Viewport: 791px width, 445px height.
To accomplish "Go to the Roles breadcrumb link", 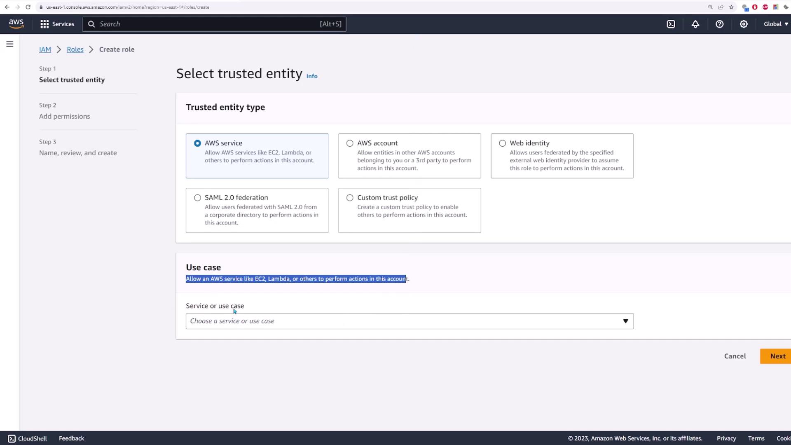I will point(75,49).
